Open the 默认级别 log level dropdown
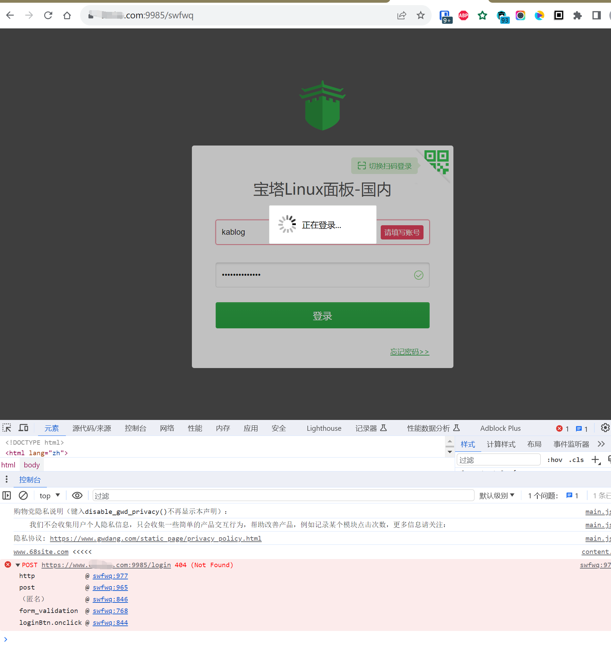Image resolution: width=611 pixels, height=655 pixels. click(x=497, y=496)
